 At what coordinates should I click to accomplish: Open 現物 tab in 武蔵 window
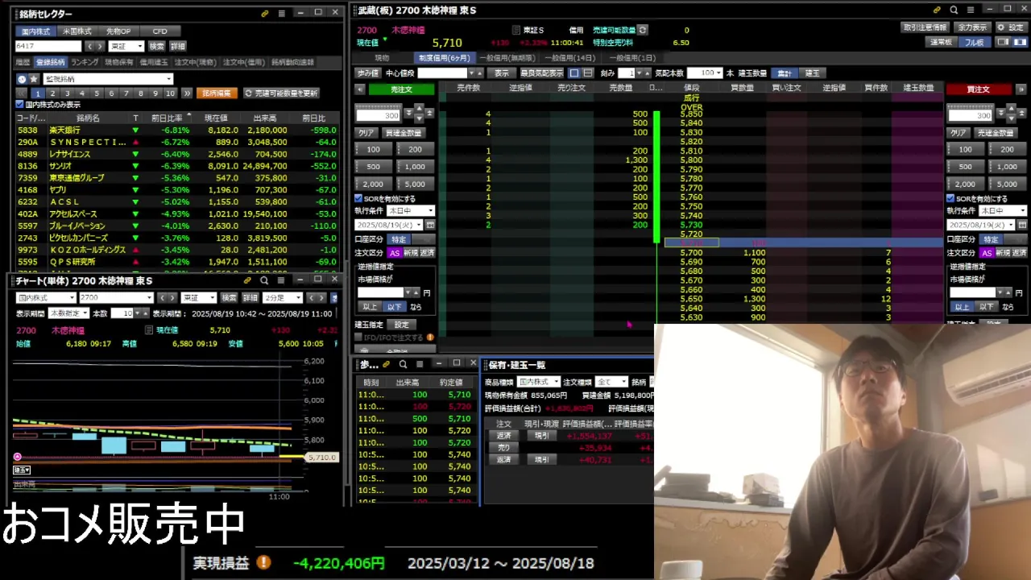[382, 58]
